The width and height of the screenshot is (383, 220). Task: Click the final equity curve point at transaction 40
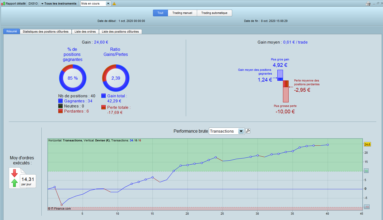[x=328, y=145]
